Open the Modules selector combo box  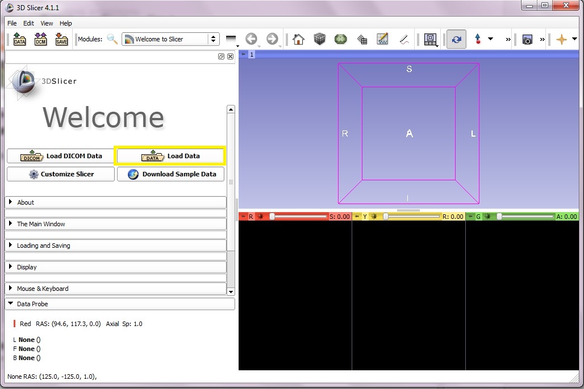click(170, 39)
